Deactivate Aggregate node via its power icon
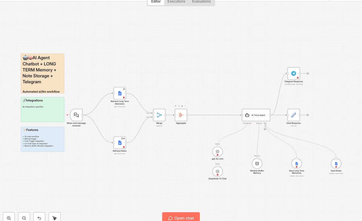The height and width of the screenshot is (221, 362). tap(179, 106)
